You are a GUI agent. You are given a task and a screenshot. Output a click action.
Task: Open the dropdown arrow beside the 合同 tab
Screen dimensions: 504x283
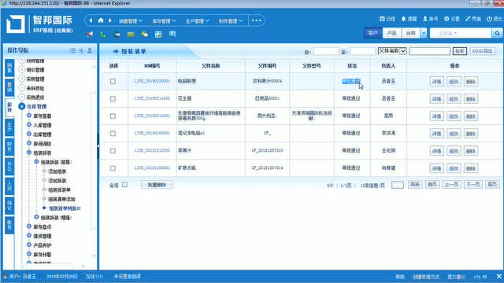click(x=424, y=33)
